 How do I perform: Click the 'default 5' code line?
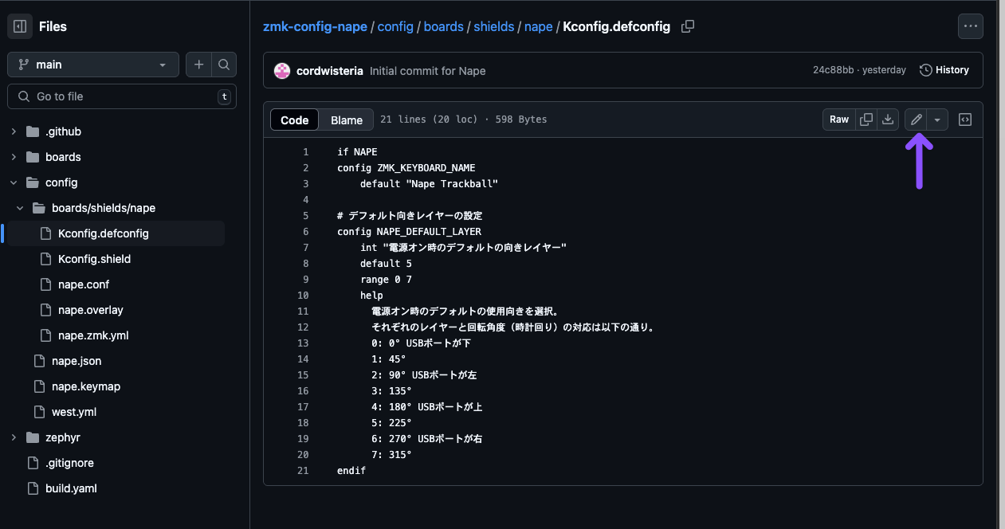[x=386, y=264]
